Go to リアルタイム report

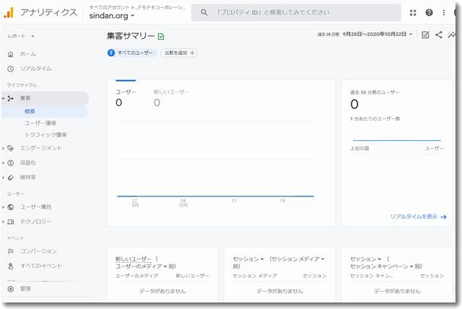(x=35, y=69)
